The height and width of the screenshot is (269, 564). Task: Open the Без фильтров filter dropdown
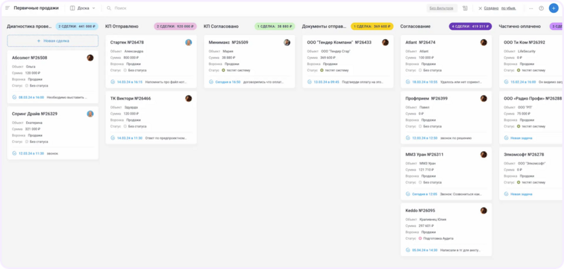442,8
